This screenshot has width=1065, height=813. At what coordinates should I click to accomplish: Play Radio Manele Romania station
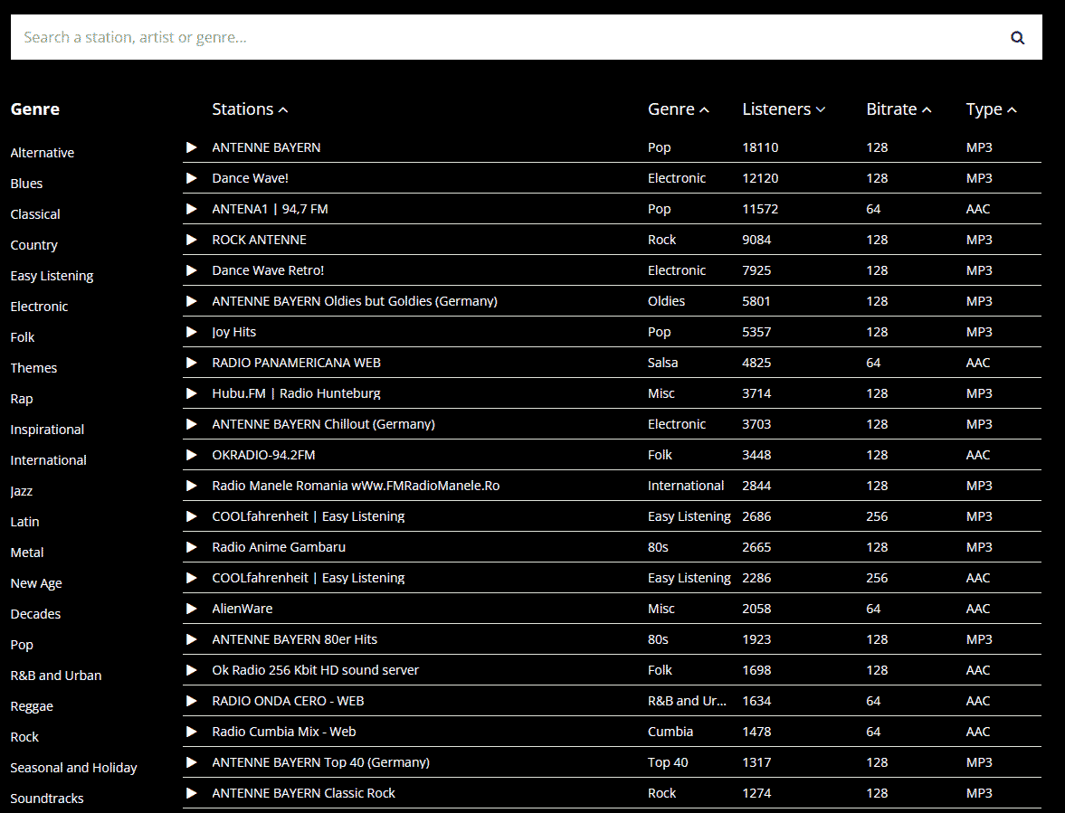[192, 486]
